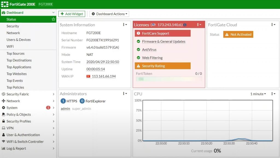
Task: Click the Security Rating warning triangle icon
Action: [x=138, y=66]
